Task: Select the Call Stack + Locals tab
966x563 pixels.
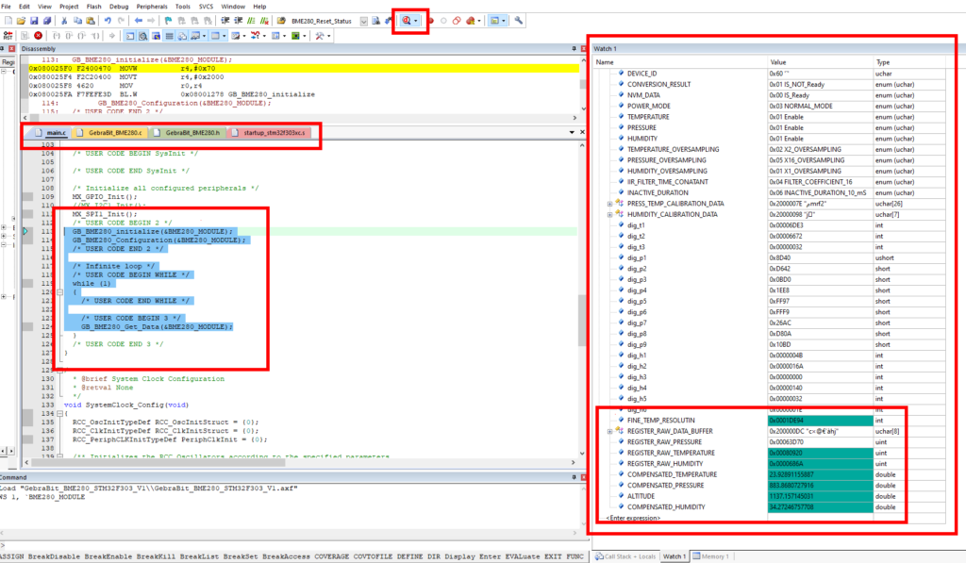Action: click(x=625, y=556)
